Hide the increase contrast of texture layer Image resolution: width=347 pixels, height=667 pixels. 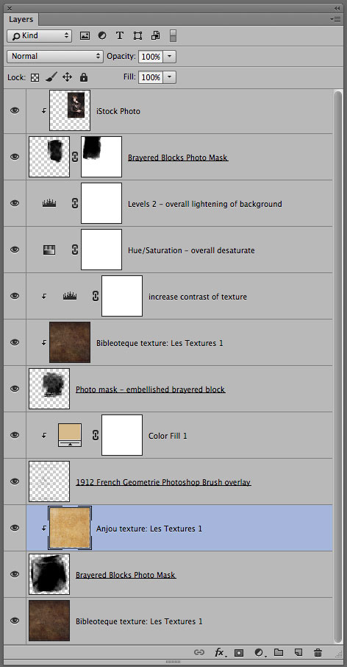point(15,296)
